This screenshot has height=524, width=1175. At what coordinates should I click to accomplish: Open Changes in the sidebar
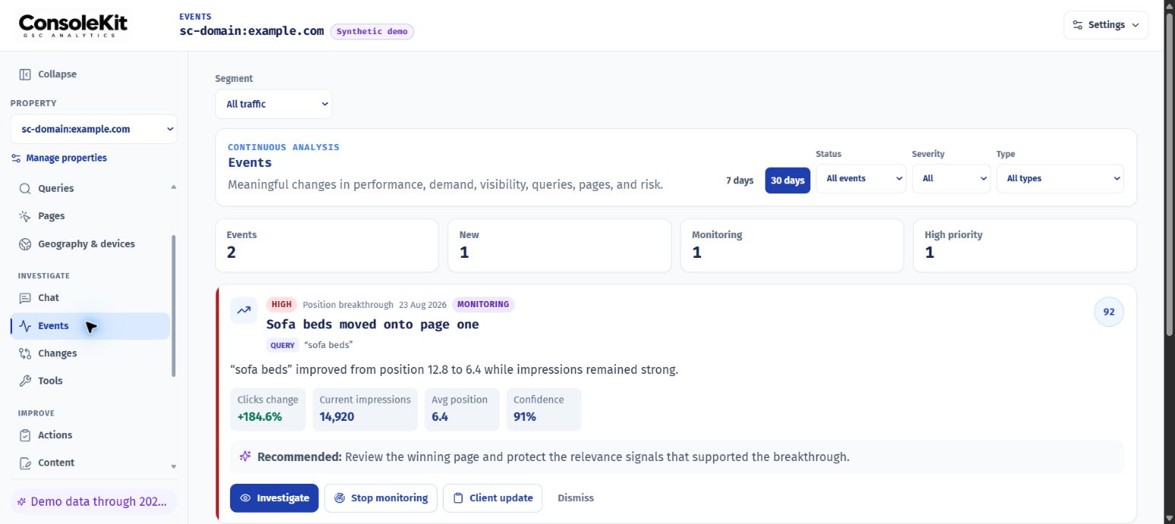point(90,353)
